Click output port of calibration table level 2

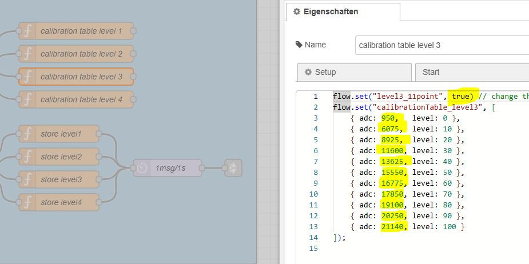point(133,54)
